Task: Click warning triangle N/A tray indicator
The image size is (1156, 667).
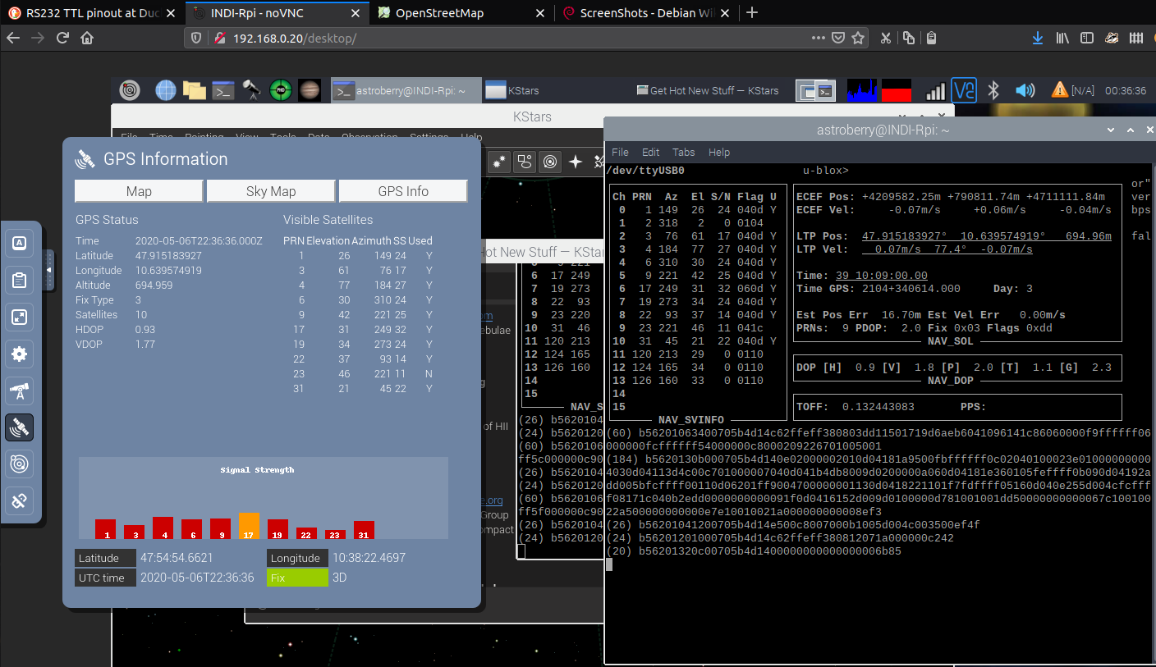Action: pyautogui.click(x=1073, y=90)
